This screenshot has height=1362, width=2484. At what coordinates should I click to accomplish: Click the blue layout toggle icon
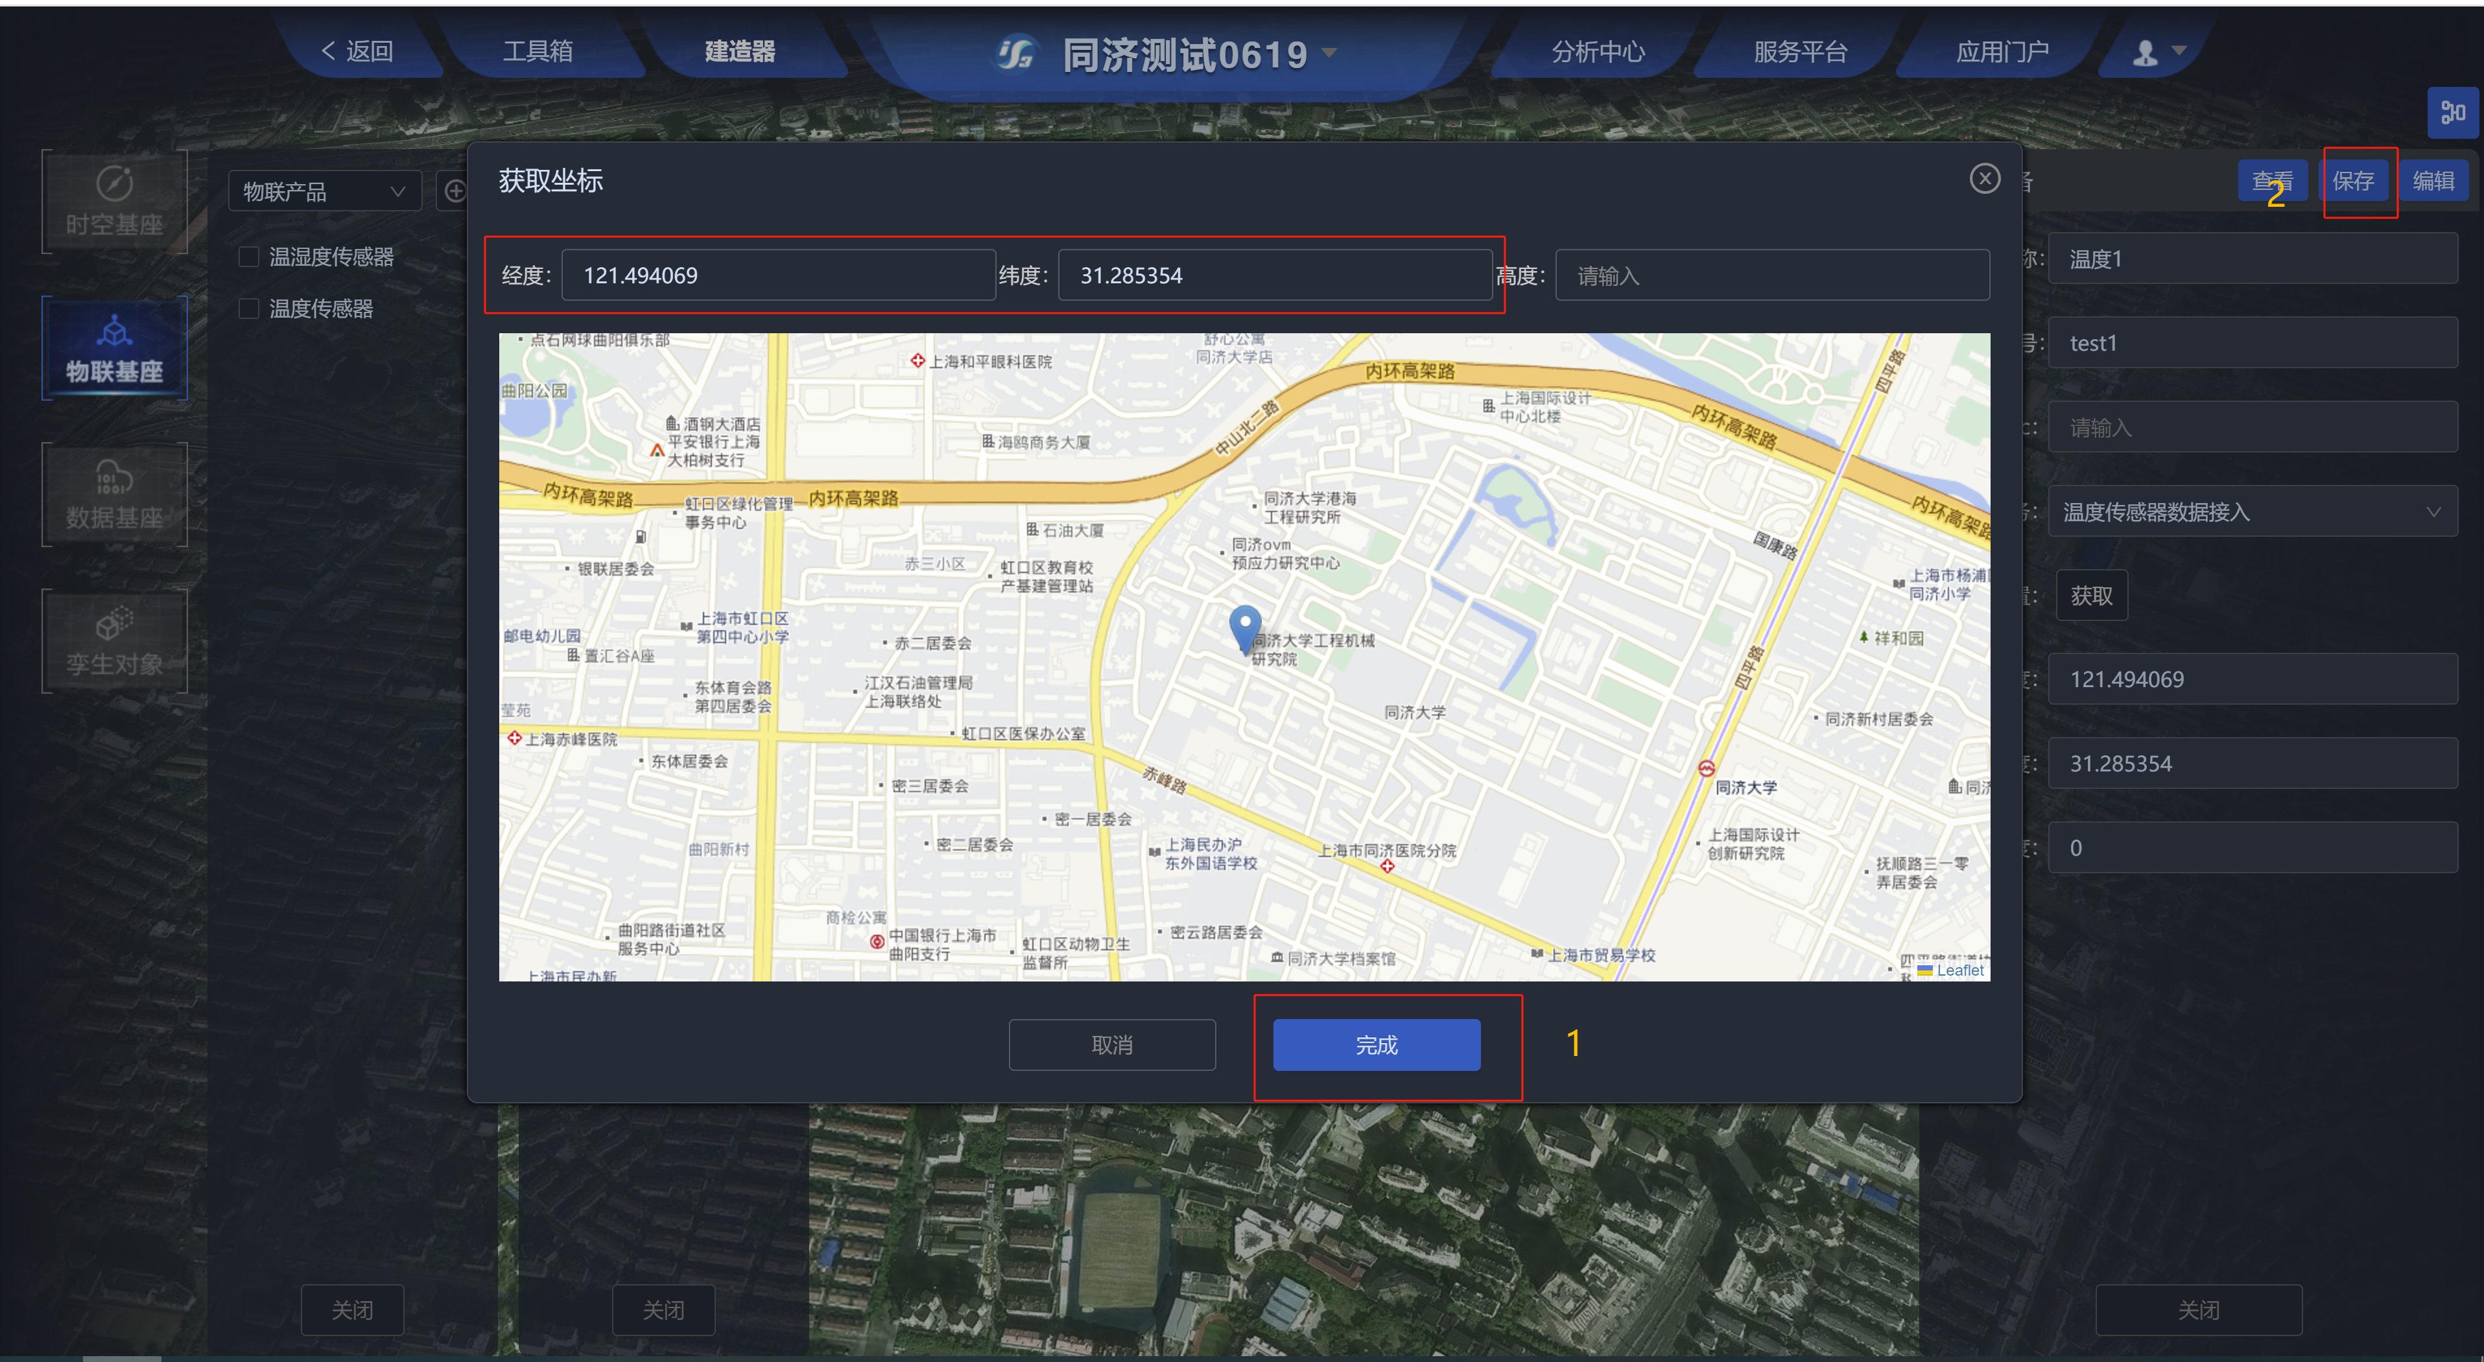tap(2452, 113)
